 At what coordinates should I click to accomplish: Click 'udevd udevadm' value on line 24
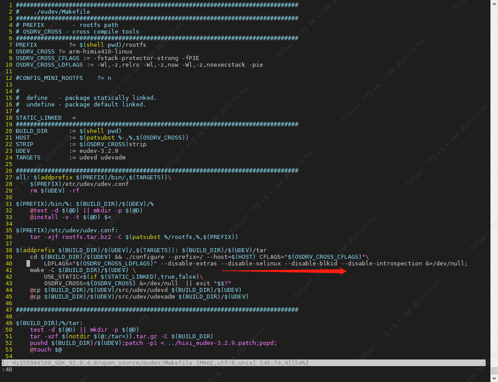pos(102,158)
